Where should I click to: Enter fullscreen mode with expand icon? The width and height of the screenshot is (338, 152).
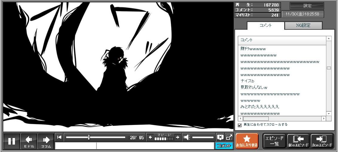[x=229, y=137]
